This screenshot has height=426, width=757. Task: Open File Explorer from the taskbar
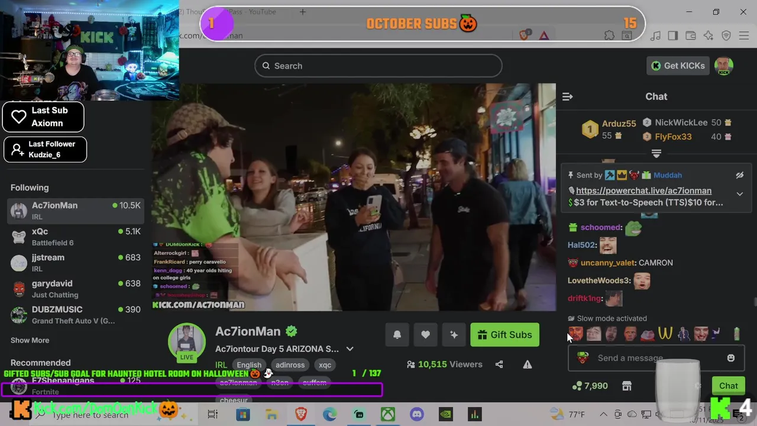click(271, 415)
